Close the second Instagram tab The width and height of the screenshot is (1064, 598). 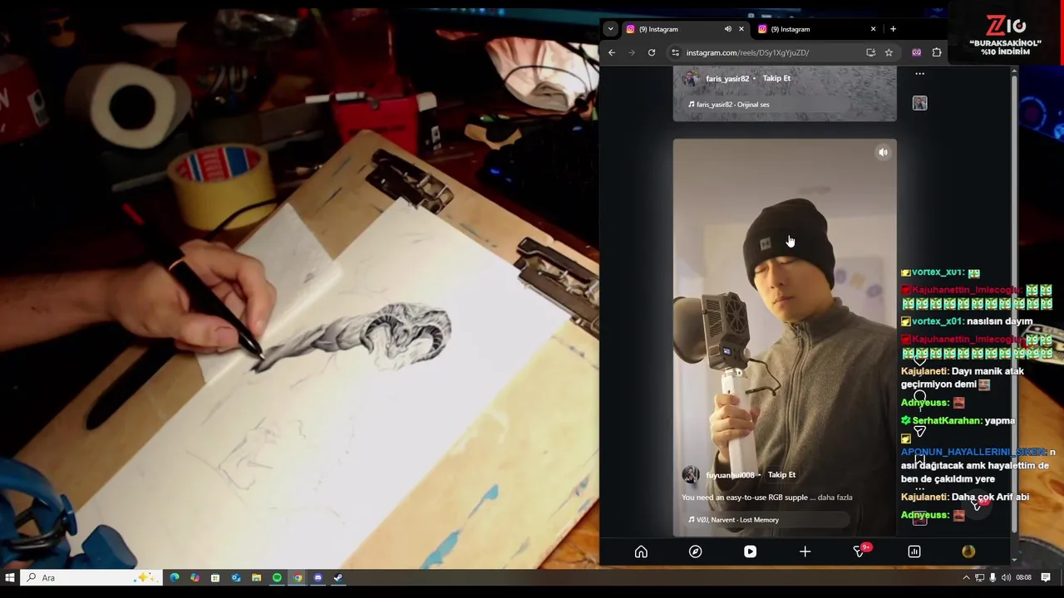[873, 29]
